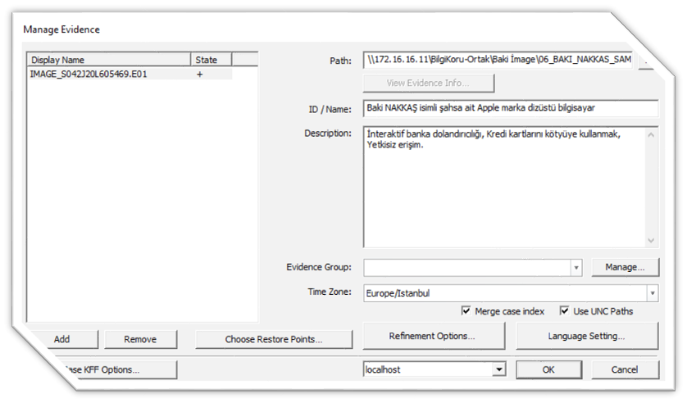Screen dimensions: 687x403
Task: Click the Remove evidence button
Action: click(x=140, y=339)
